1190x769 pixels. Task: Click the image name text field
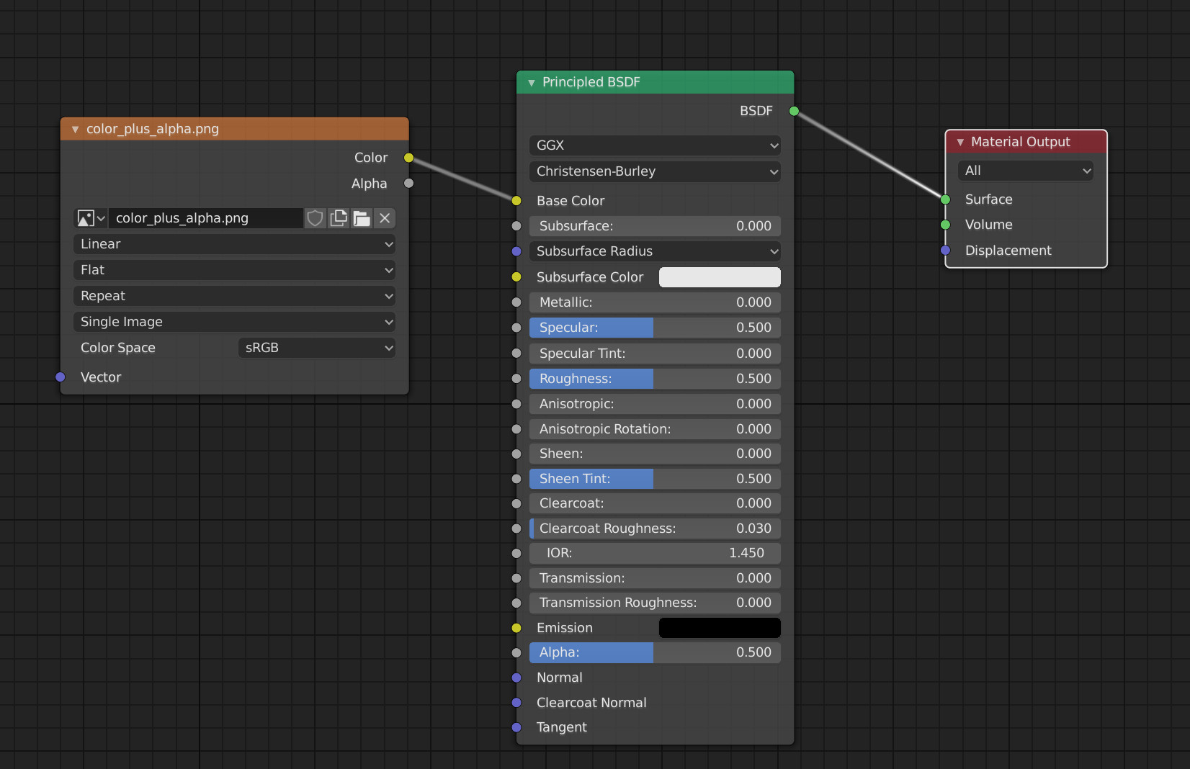205,218
